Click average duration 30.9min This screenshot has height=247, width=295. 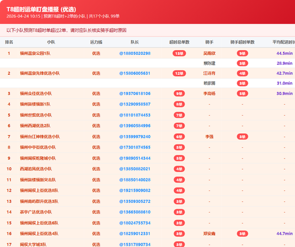(x=284, y=94)
